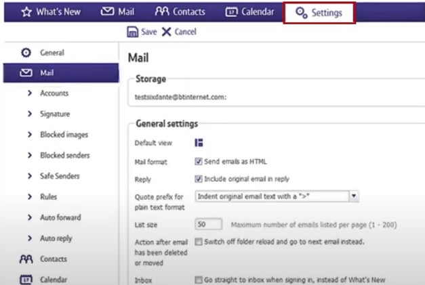Open Blocked senders settings

point(65,155)
